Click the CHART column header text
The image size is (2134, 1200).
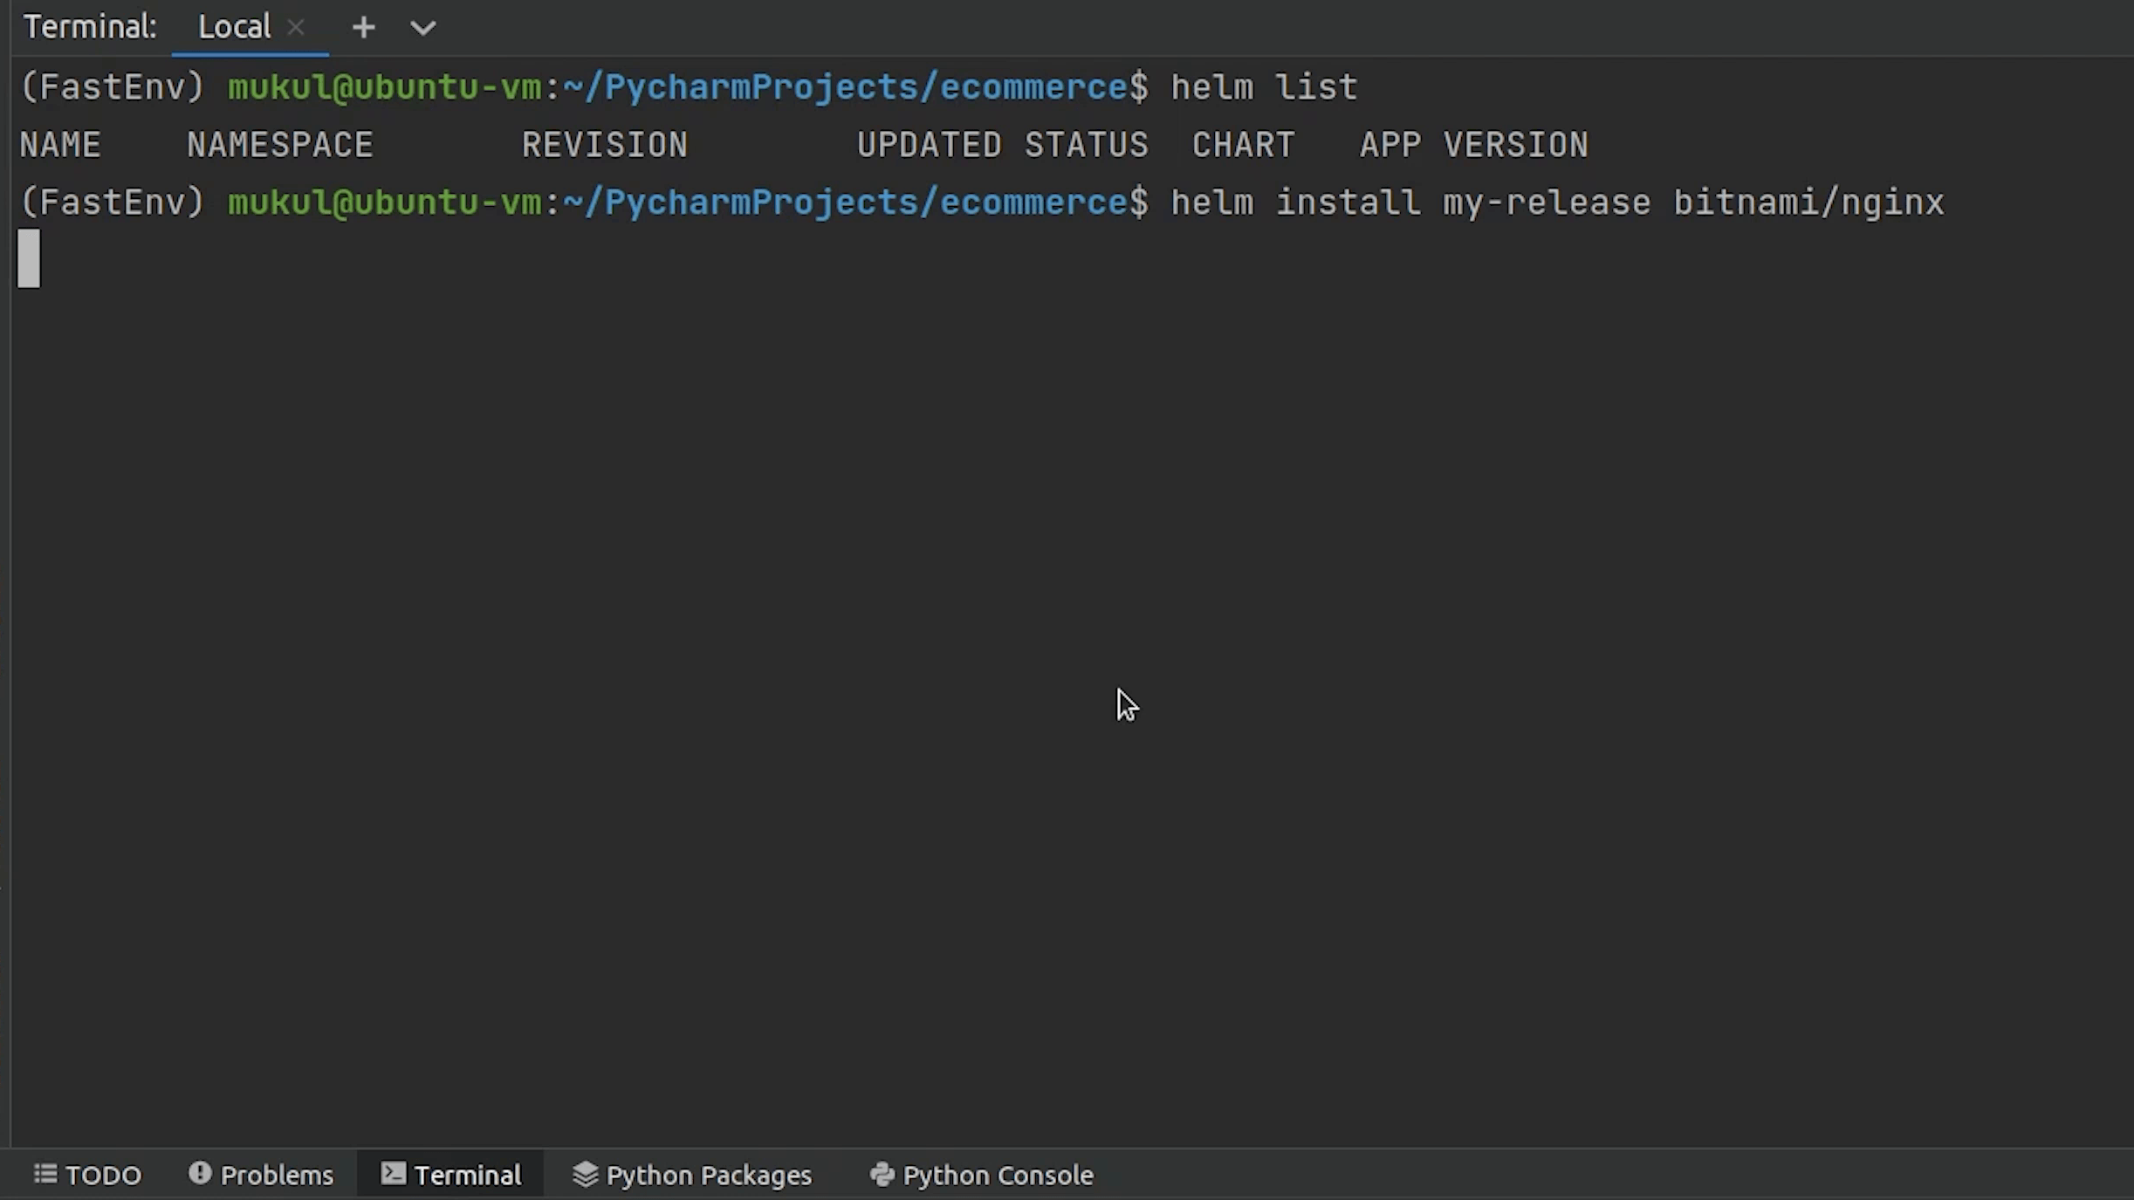click(x=1243, y=145)
